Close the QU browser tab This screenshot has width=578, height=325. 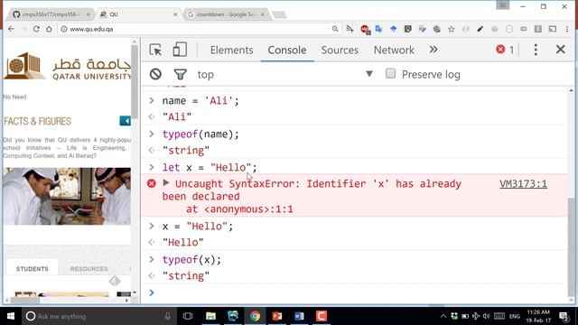[175, 14]
